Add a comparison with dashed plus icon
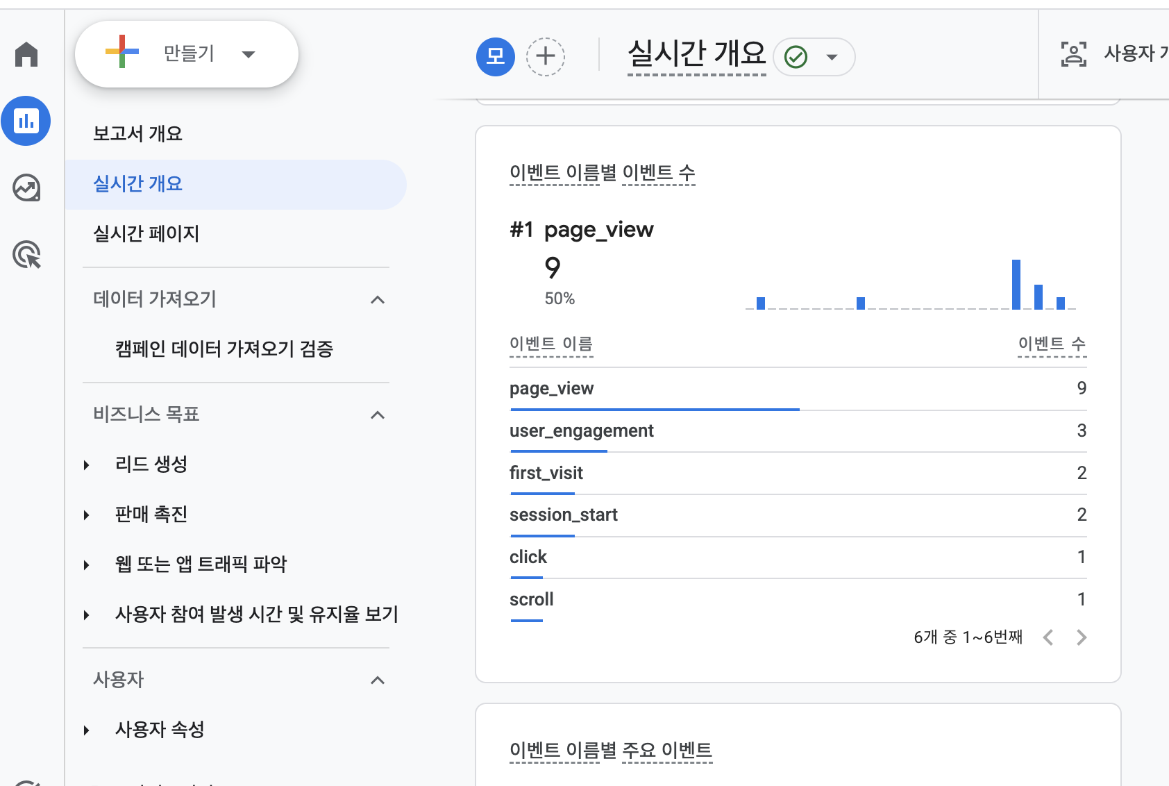This screenshot has height=786, width=1169. coord(546,56)
